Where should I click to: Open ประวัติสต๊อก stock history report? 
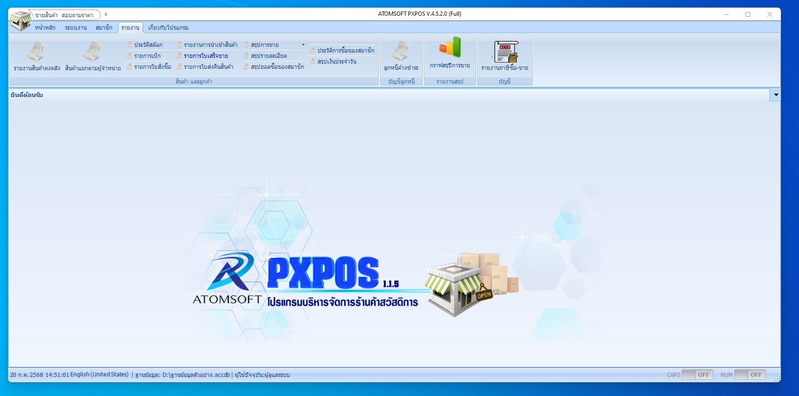coord(148,45)
